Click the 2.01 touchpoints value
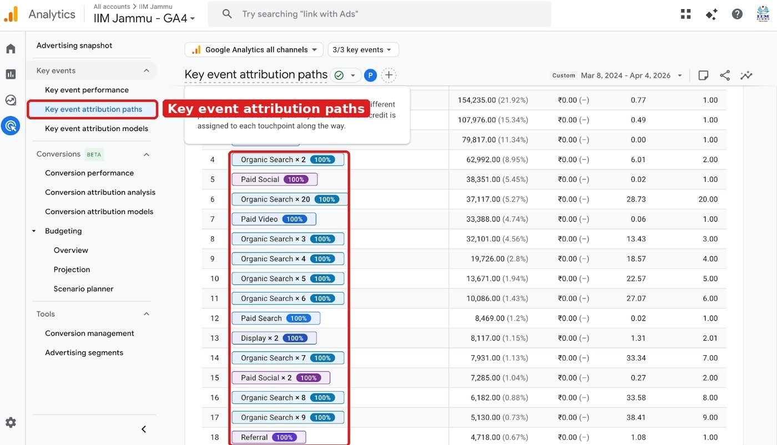 tap(710, 338)
